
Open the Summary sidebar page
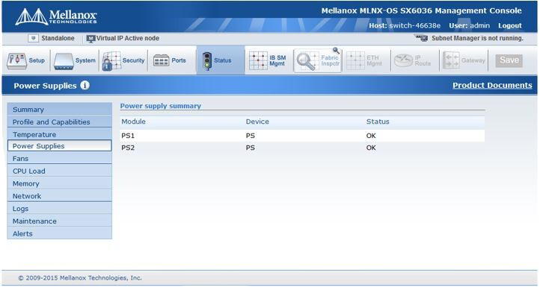pyautogui.click(x=60, y=110)
